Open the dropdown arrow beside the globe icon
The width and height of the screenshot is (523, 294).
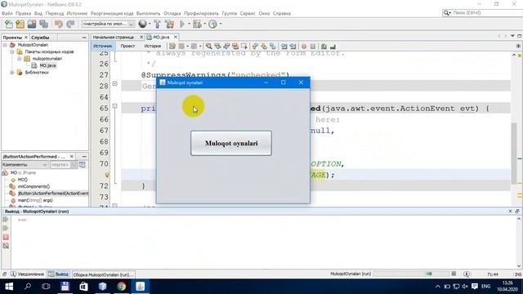[x=149, y=24]
